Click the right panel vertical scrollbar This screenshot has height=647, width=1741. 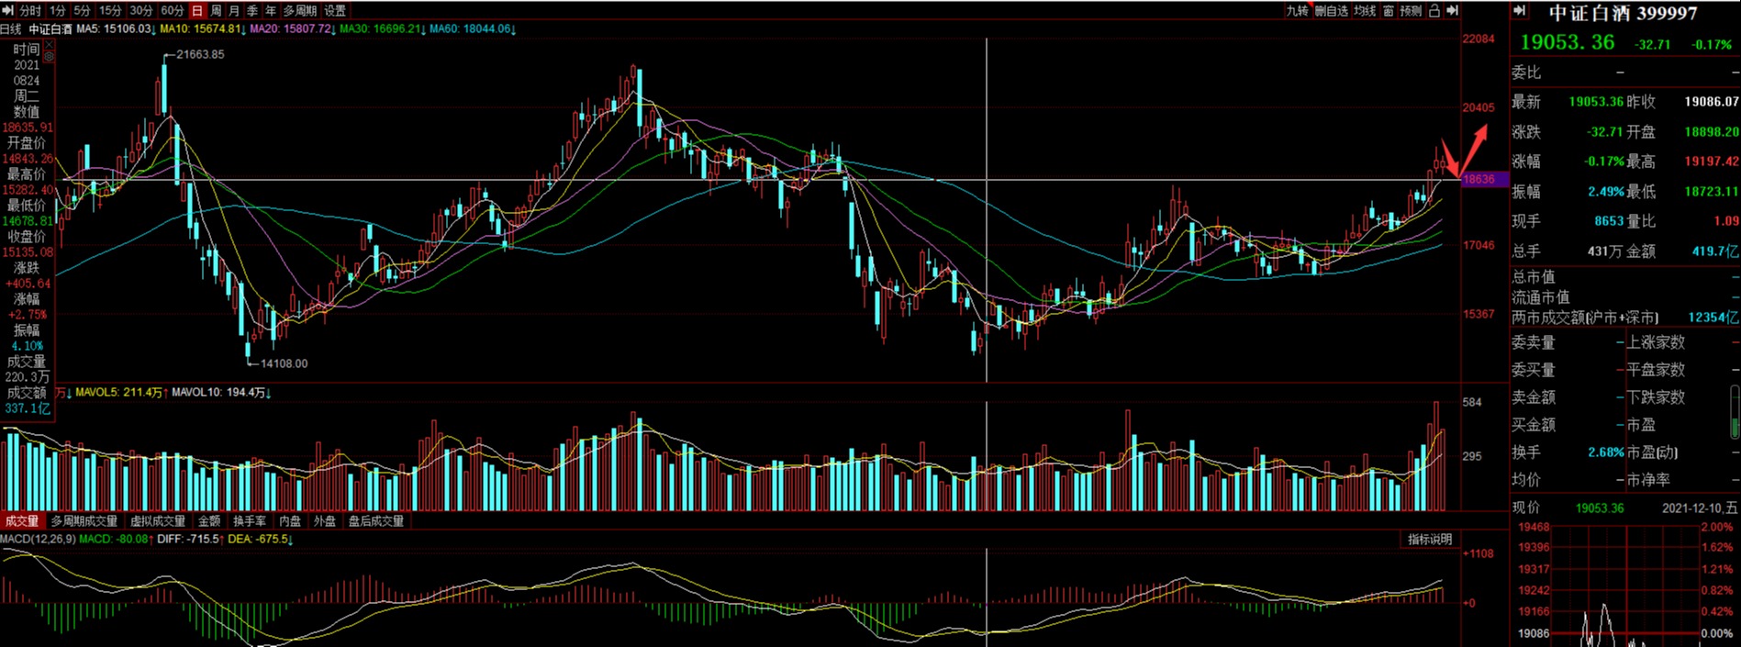point(1735,411)
